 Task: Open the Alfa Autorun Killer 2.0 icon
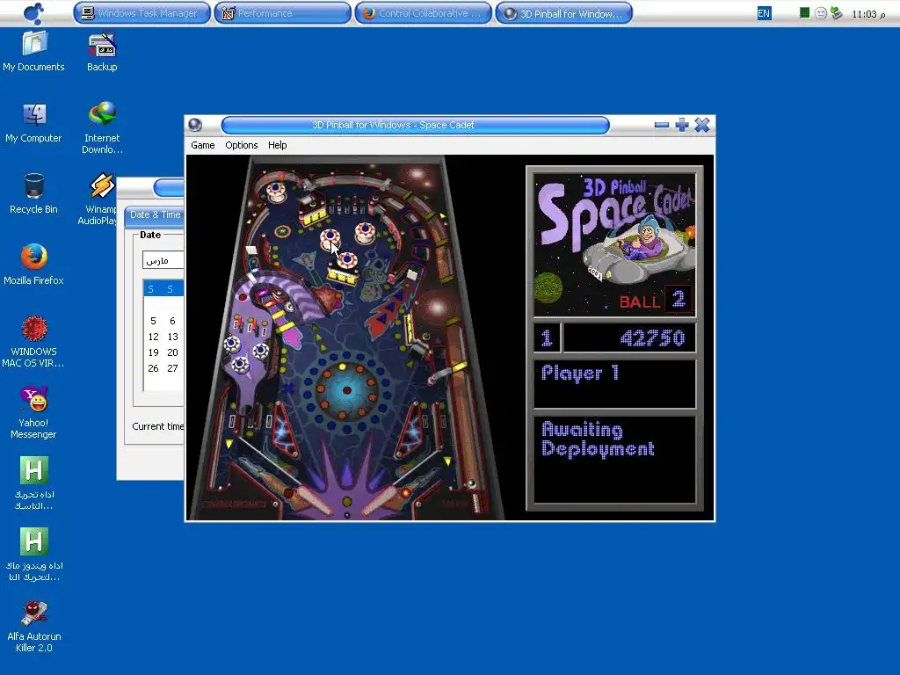(x=34, y=626)
